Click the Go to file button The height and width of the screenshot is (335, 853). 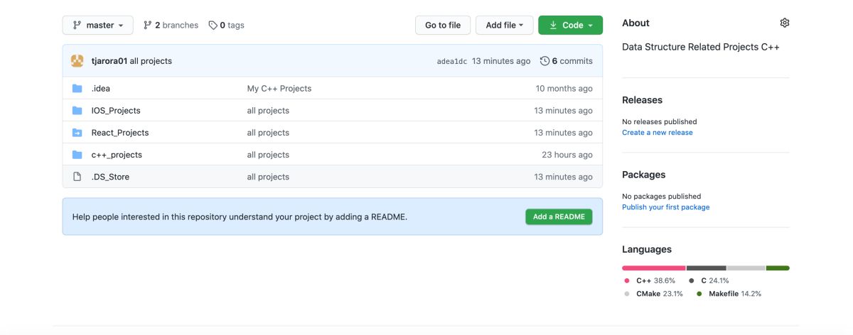[443, 25]
